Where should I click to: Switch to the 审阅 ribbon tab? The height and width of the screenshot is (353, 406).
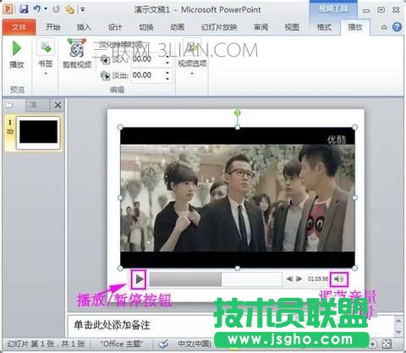click(261, 27)
